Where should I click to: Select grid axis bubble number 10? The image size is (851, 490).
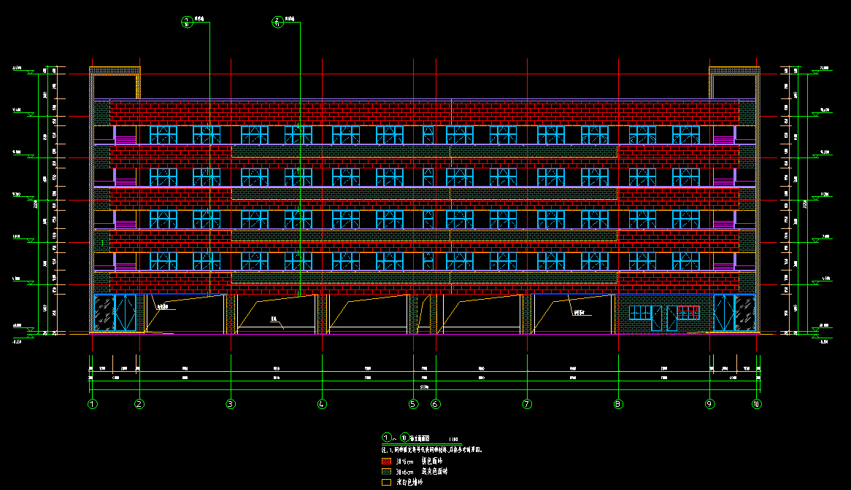tap(757, 404)
